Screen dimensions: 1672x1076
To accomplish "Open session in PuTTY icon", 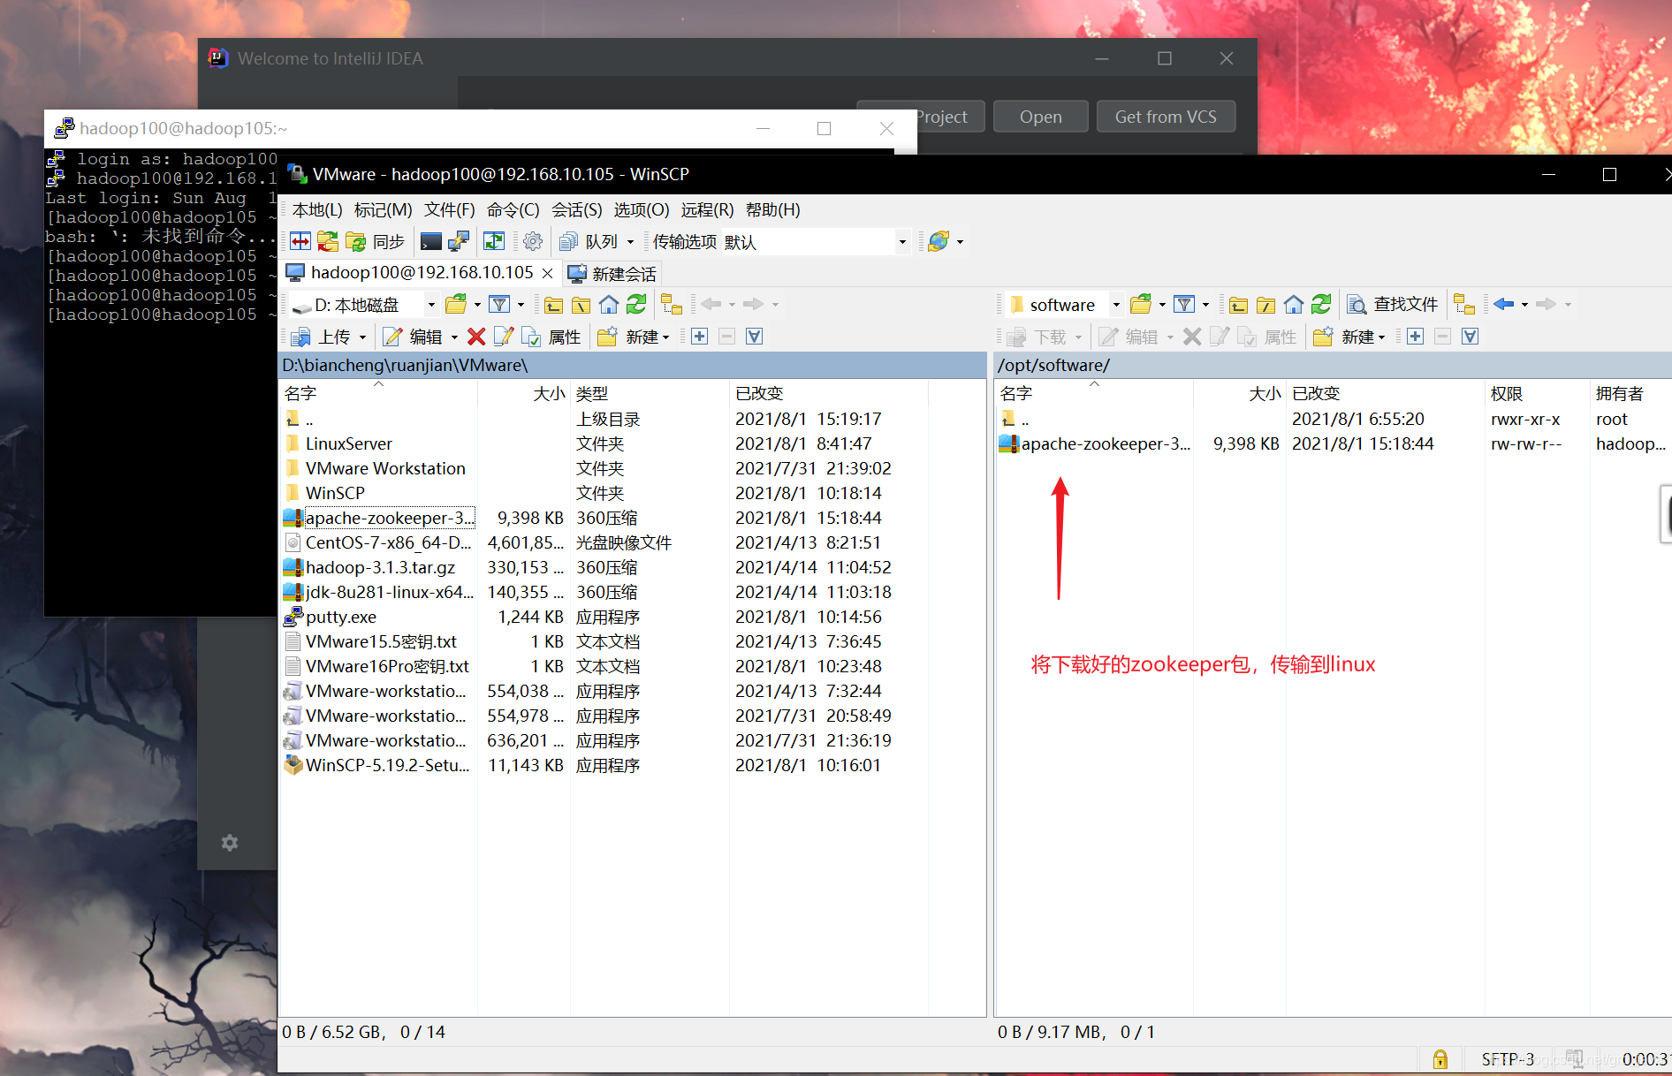I will click(x=458, y=241).
